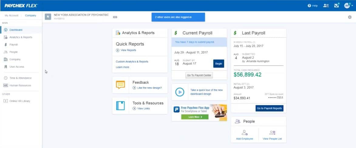Click the HR badge icon in sidebar
Viewport: 356px width, 148px height.
6,85
